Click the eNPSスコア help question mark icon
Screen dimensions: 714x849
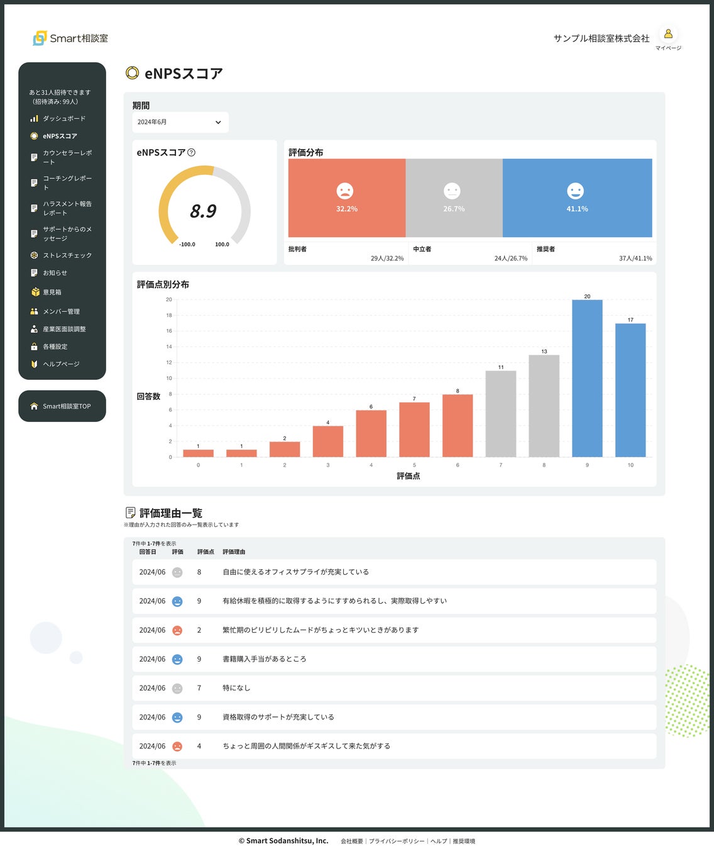coord(192,152)
